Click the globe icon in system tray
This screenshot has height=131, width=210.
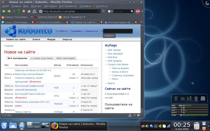click(x=151, y=126)
